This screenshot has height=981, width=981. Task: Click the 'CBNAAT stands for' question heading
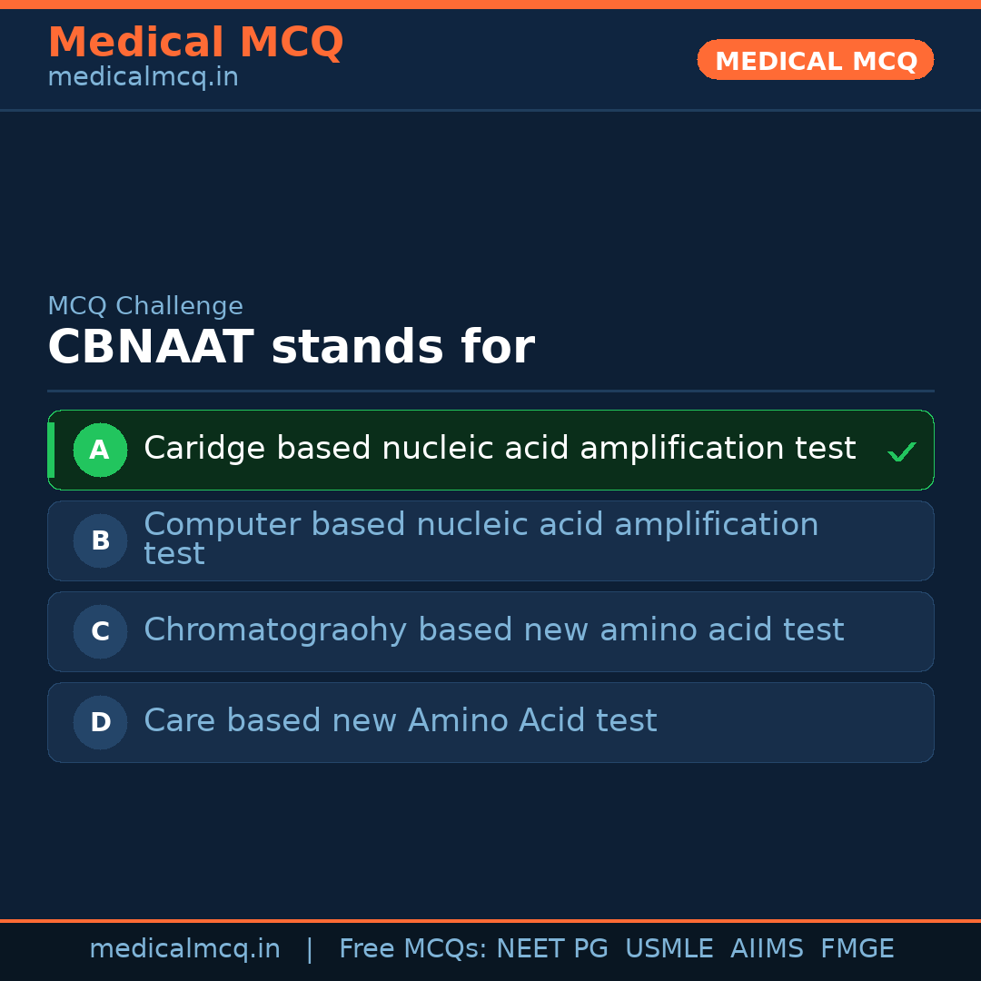click(291, 347)
